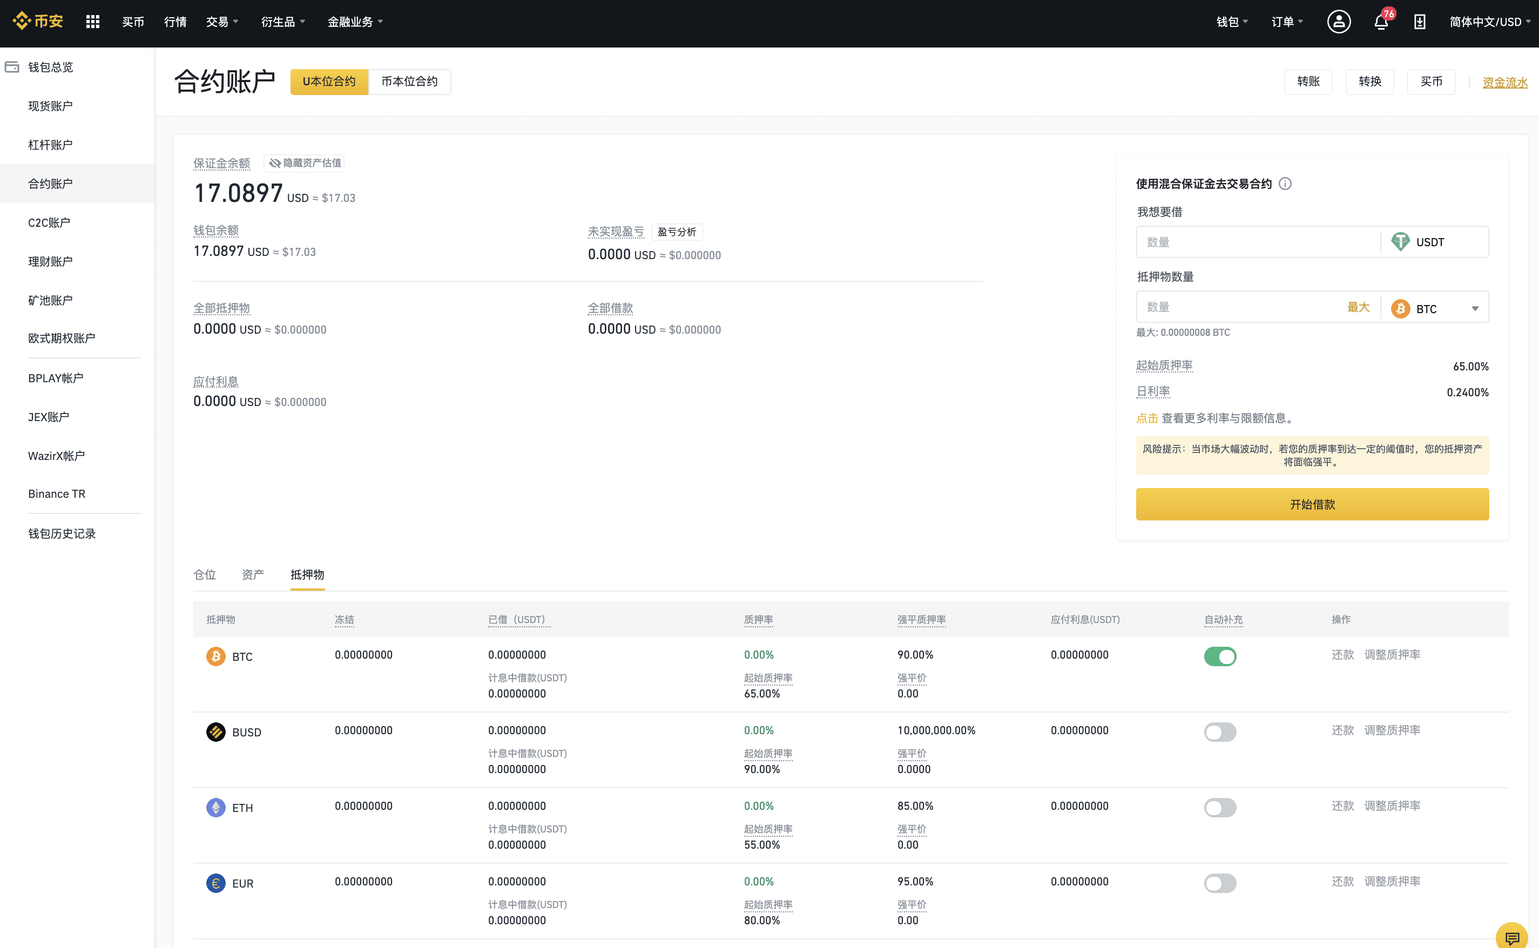The width and height of the screenshot is (1539, 948).
Task: Open 杠杆账户 in sidebar
Action: [51, 145]
